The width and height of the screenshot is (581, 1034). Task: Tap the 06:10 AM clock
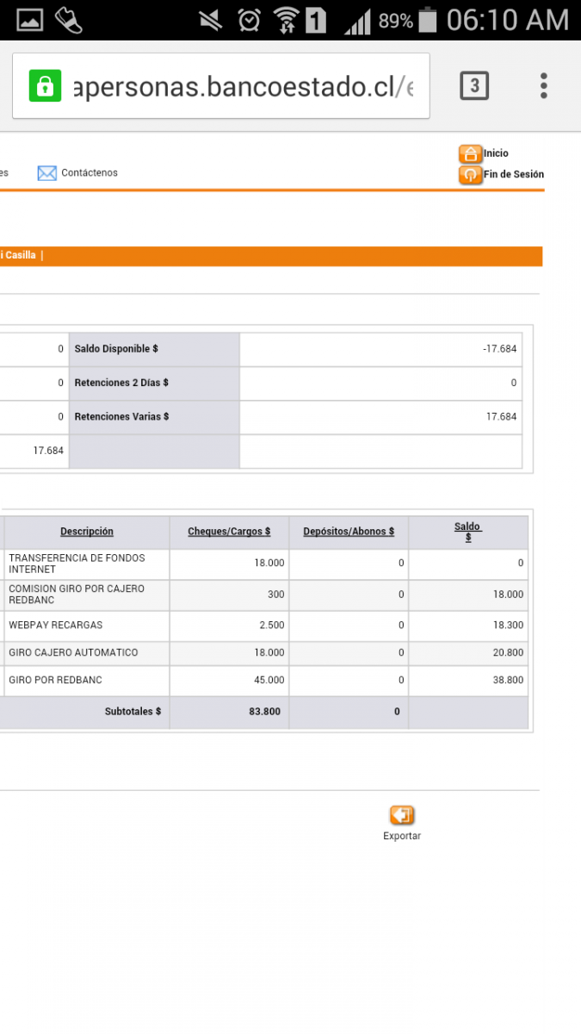point(508,20)
